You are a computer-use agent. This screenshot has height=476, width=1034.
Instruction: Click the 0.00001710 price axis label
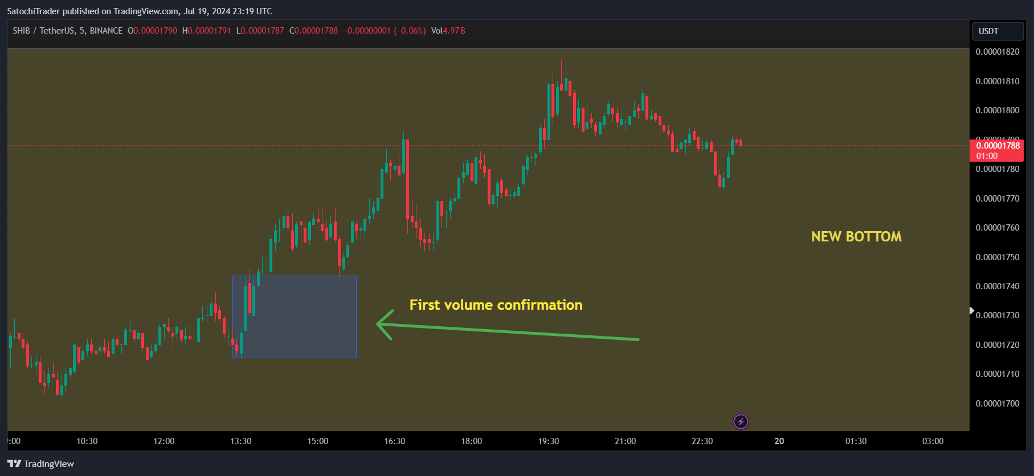[998, 374]
